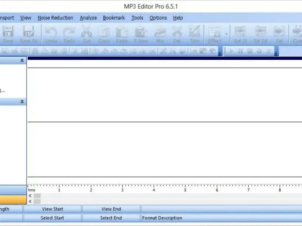Click the Select Start field
The image size is (302, 226).
[52, 218]
